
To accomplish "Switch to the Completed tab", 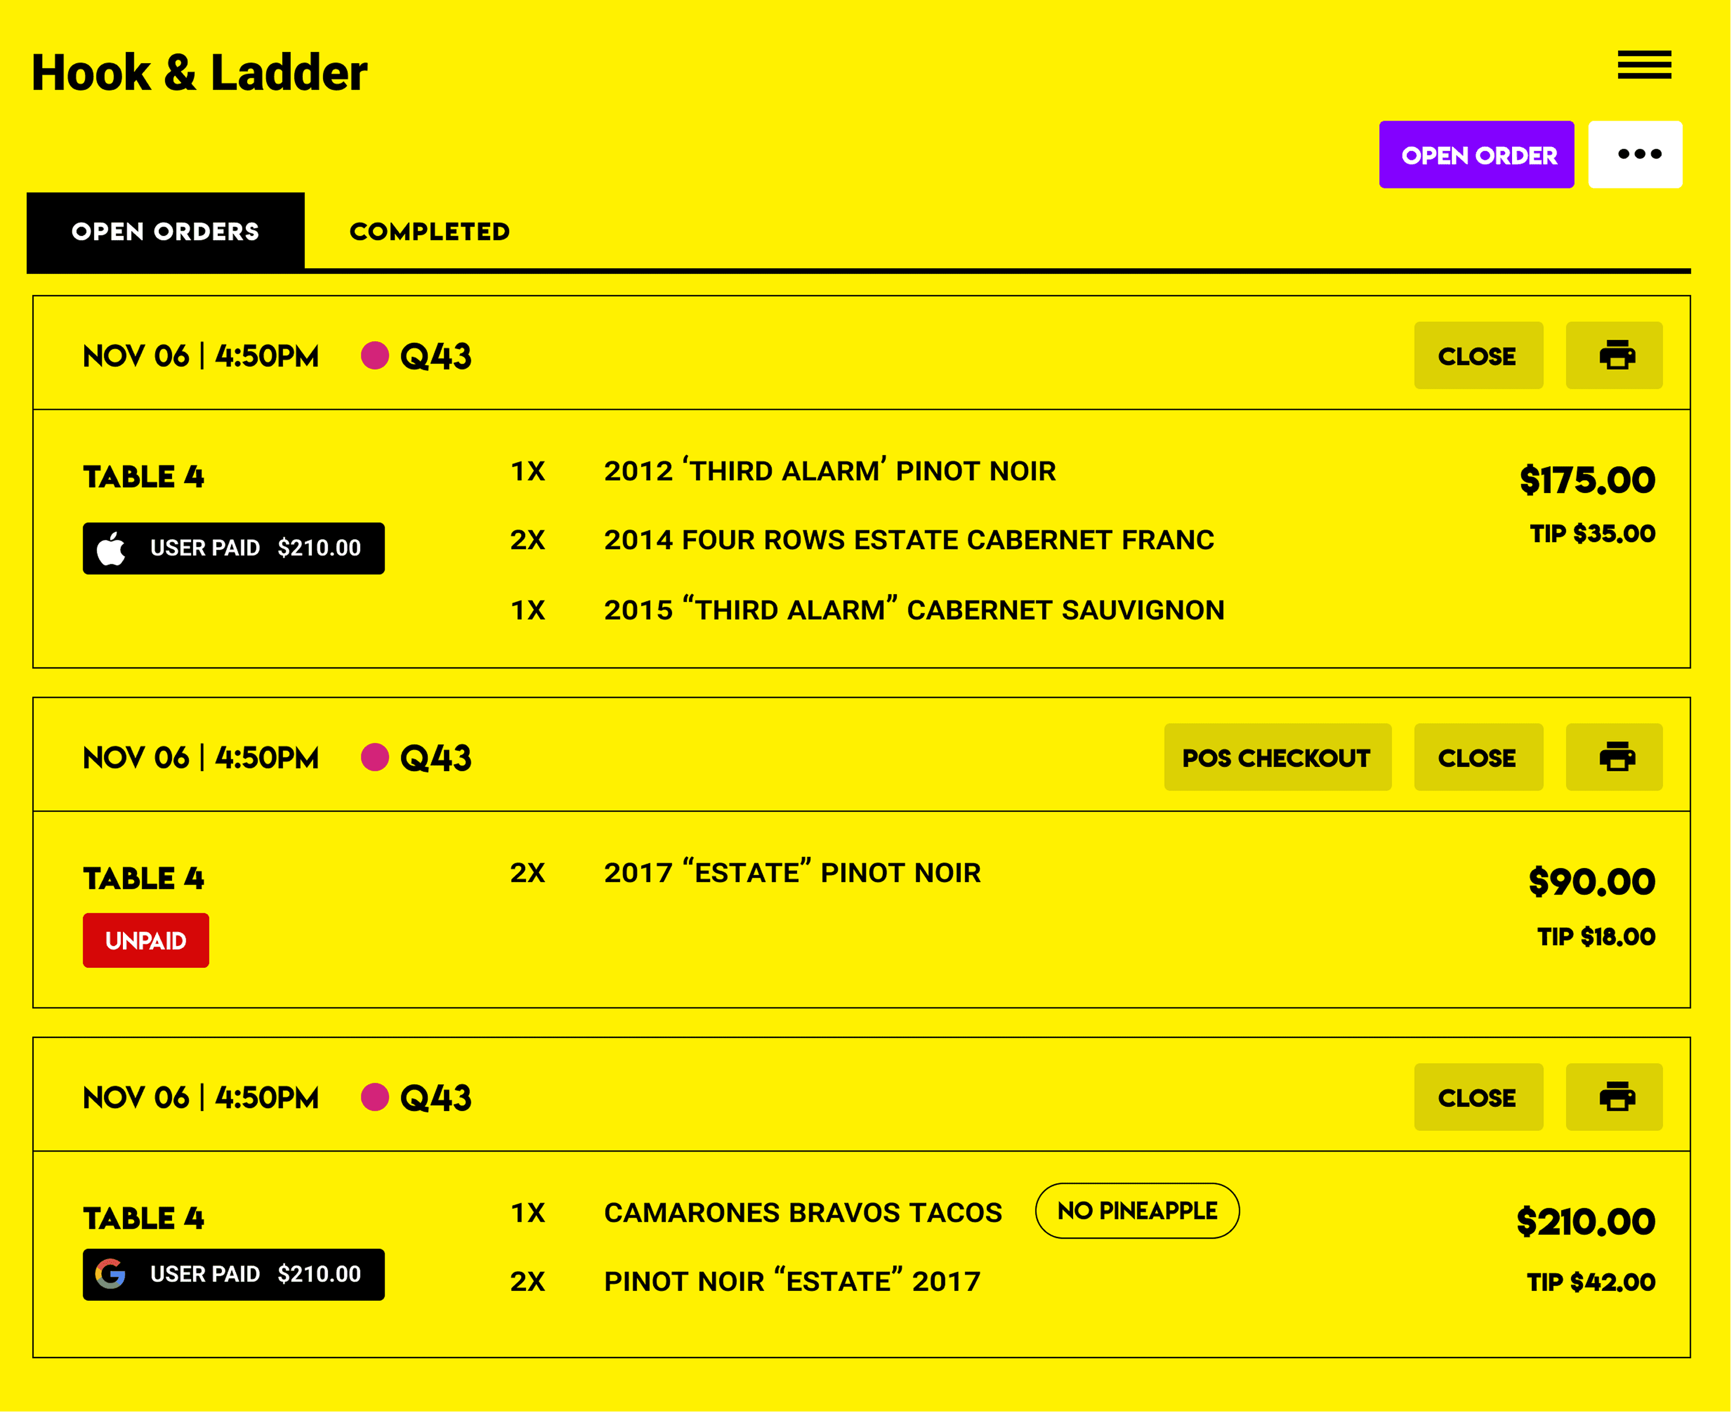I will (x=430, y=232).
